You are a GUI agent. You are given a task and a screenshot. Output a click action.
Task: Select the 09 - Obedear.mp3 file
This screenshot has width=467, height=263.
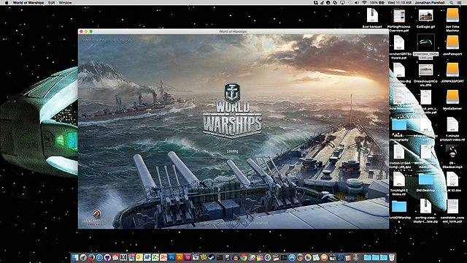(452, 152)
